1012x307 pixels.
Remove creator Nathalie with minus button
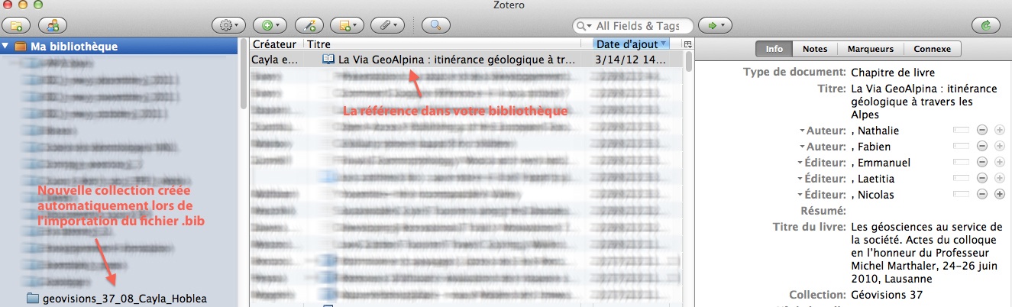(983, 131)
